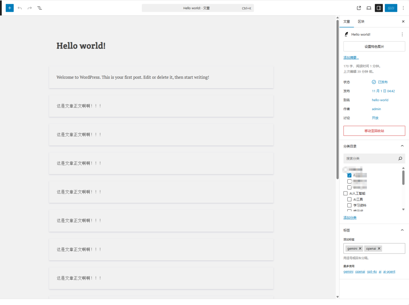This screenshot has width=409, height=305.
Task: Click the redo arrow icon
Action: (x=30, y=8)
